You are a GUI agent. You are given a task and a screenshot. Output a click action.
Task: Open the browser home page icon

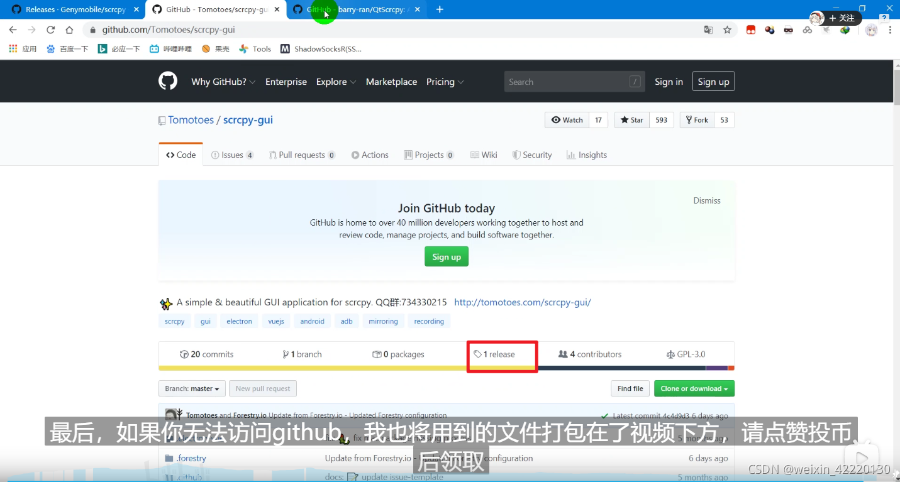click(x=70, y=30)
